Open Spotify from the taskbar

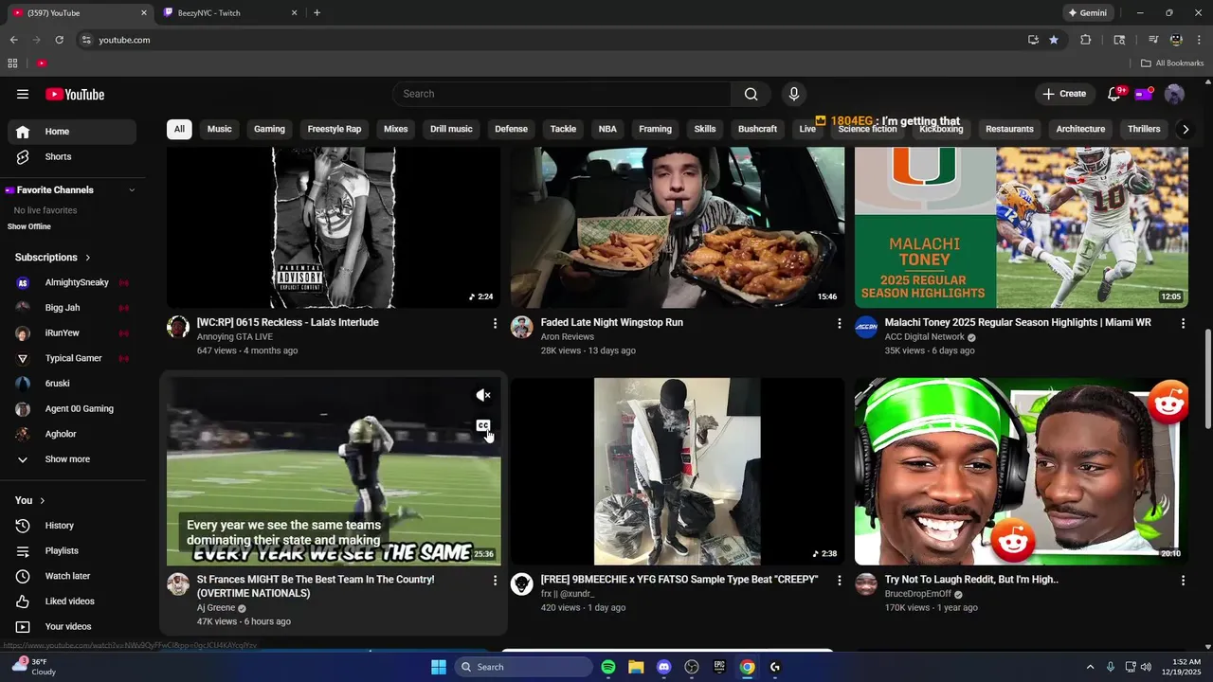coord(608,667)
